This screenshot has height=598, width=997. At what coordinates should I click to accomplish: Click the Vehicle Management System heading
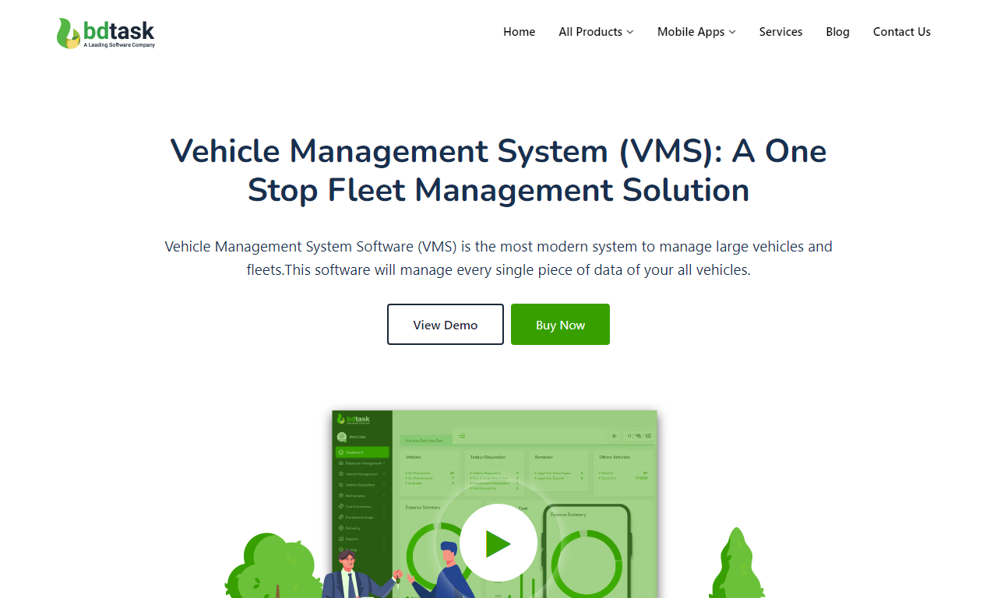498,171
